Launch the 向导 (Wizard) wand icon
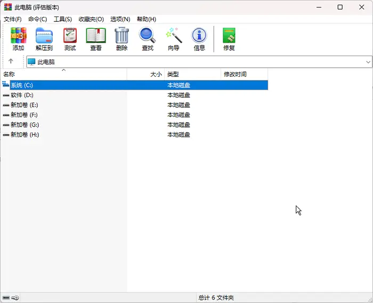Image resolution: width=373 pixels, height=303 pixels. click(x=174, y=35)
